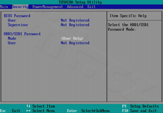Select User under BIOS Password
The image size is (163, 113).
(12, 20)
